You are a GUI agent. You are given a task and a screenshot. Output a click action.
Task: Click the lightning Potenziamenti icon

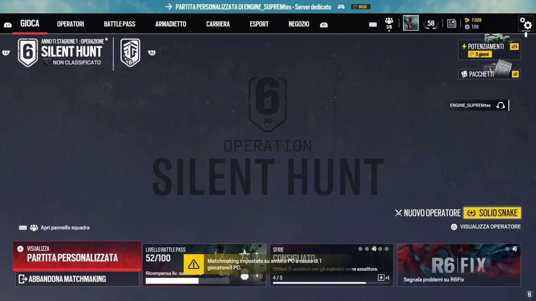coord(464,46)
